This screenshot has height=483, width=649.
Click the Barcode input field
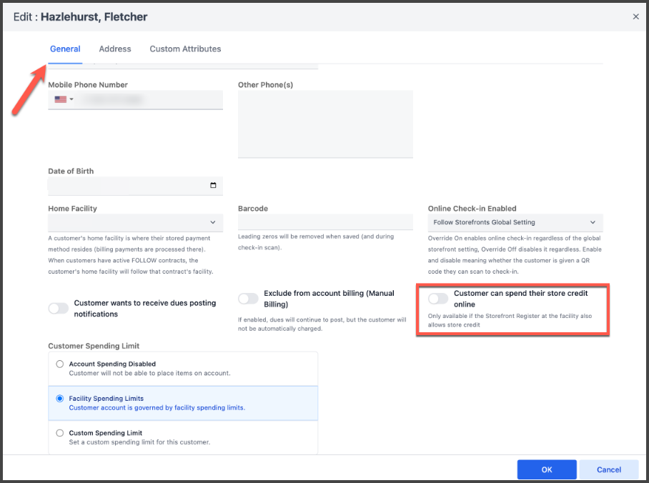point(325,223)
